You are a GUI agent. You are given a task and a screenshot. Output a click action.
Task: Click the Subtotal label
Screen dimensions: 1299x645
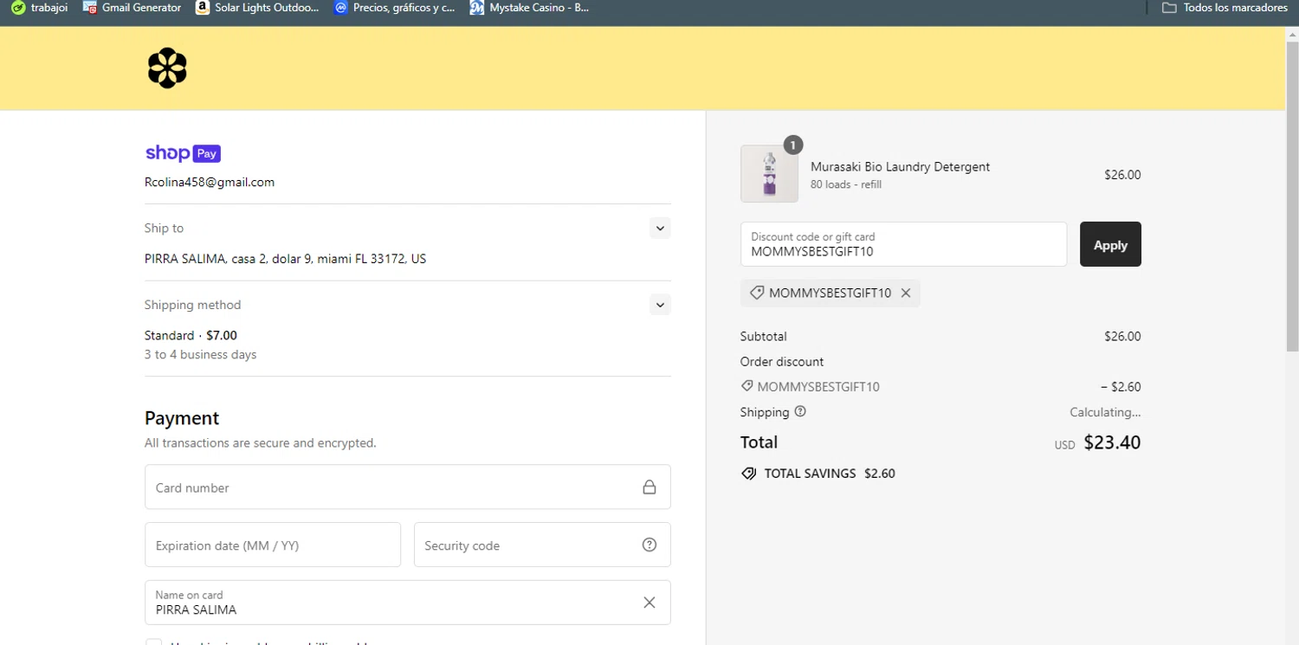pos(764,336)
